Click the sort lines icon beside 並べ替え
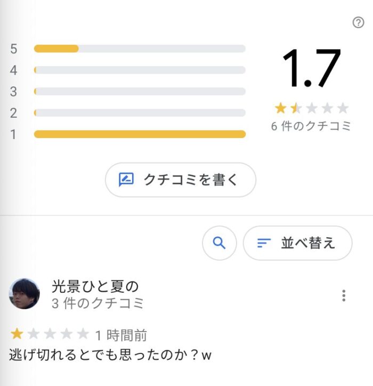This screenshot has height=386, width=373. (264, 243)
